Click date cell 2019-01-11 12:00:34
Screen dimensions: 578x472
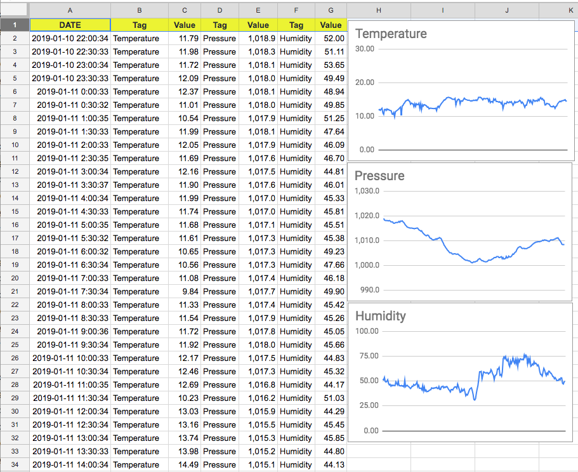point(70,411)
